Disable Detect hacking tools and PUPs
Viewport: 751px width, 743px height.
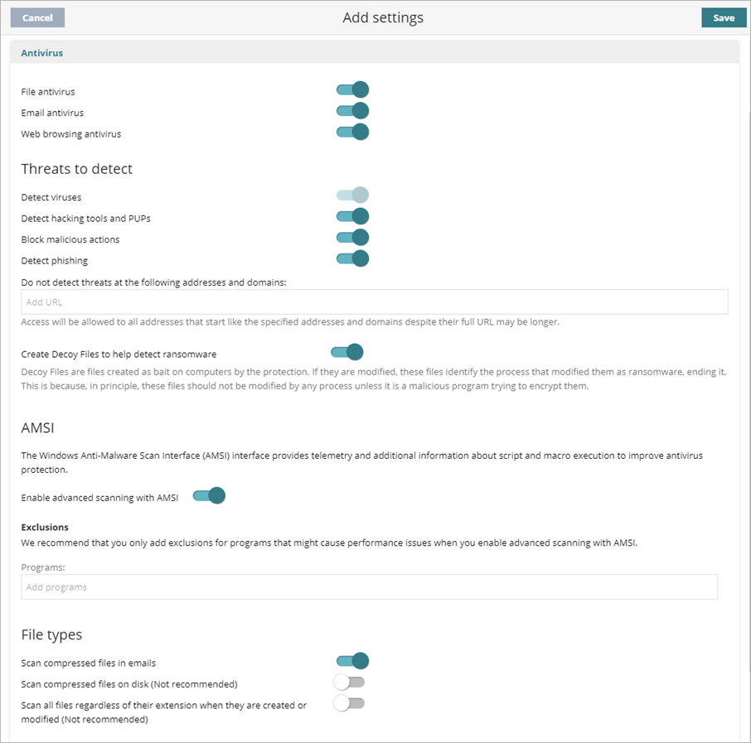(x=351, y=215)
